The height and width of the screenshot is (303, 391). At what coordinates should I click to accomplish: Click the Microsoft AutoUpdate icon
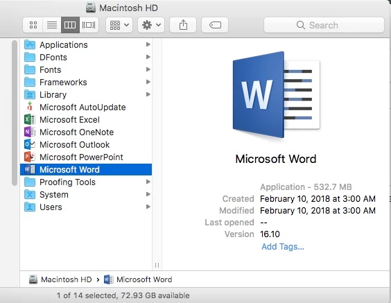(30, 107)
